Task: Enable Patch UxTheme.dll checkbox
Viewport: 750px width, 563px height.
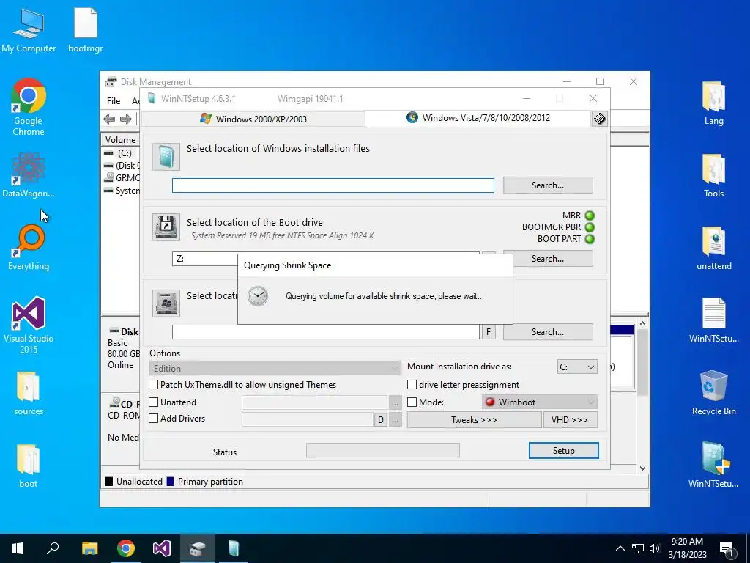Action: click(154, 384)
